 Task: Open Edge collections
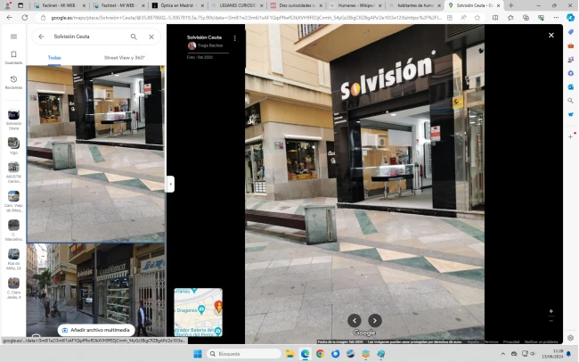point(526,17)
